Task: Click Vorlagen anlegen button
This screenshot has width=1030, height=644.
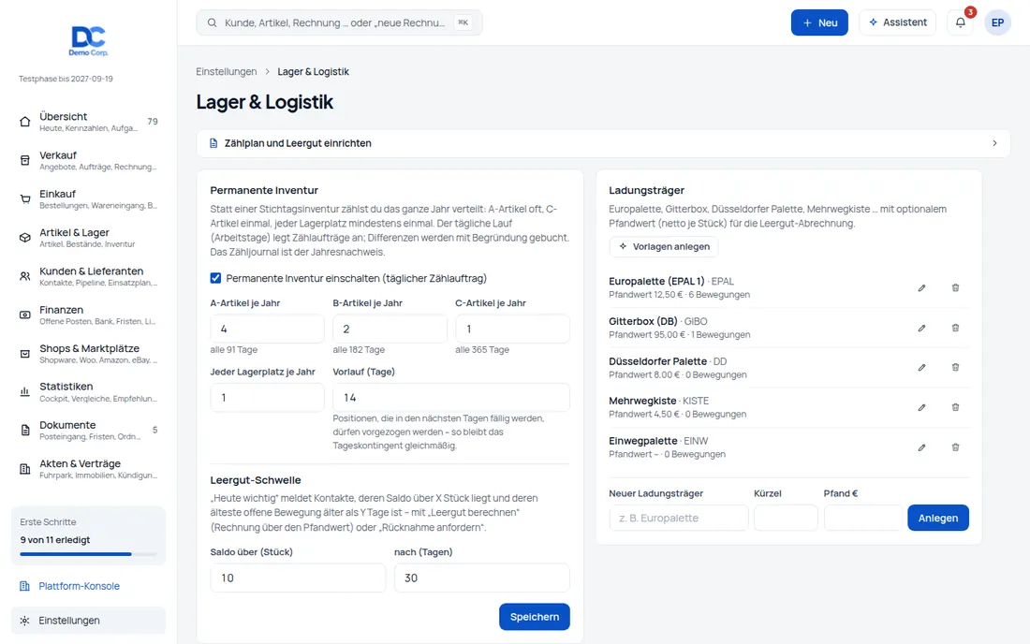Action: (664, 247)
